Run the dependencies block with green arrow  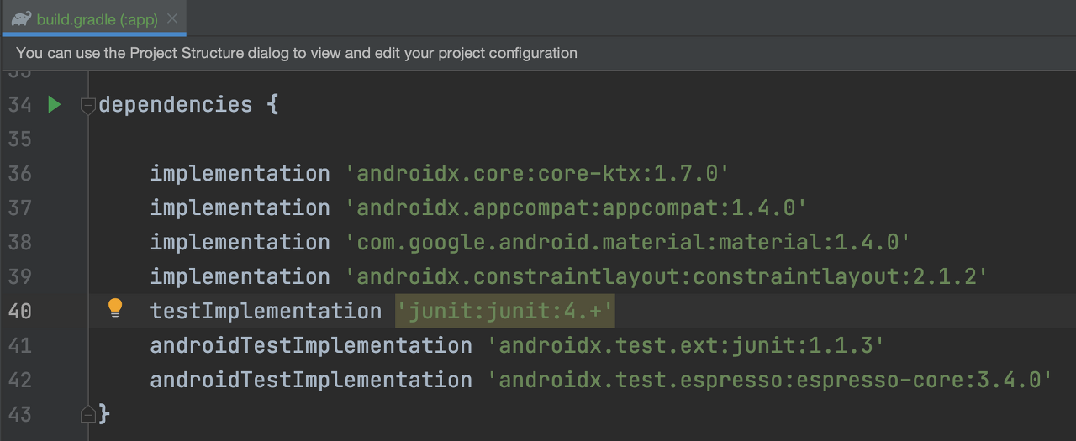(x=55, y=105)
